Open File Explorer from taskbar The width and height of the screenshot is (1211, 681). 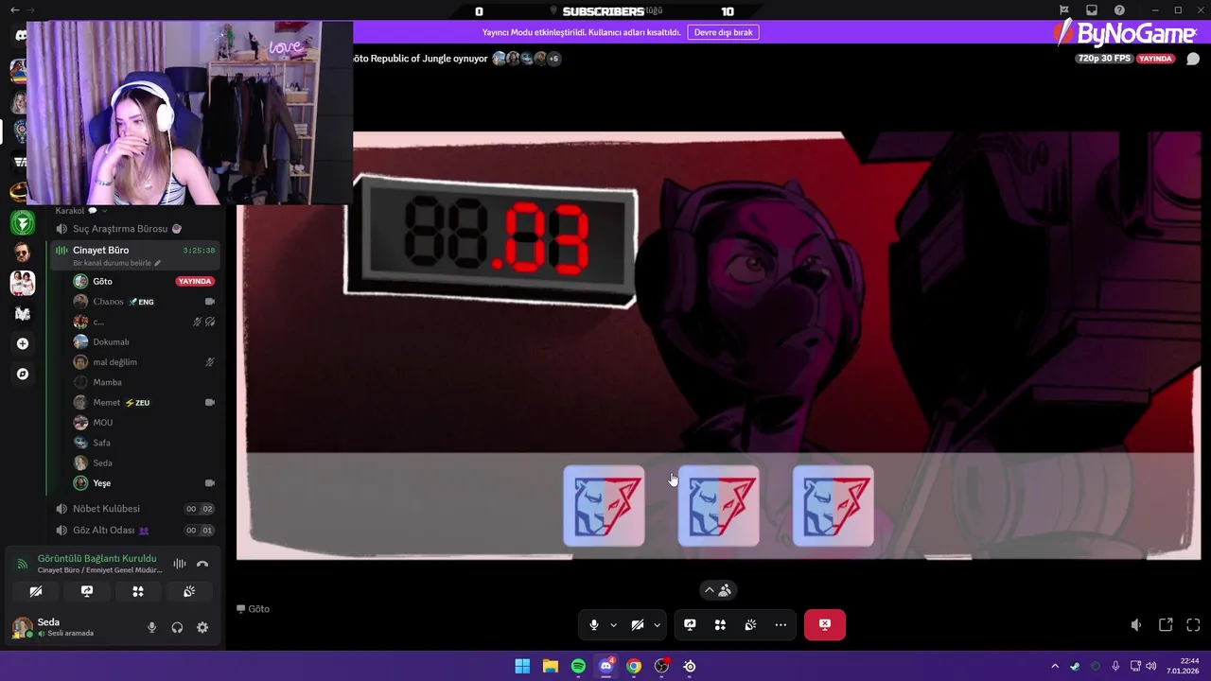click(550, 666)
